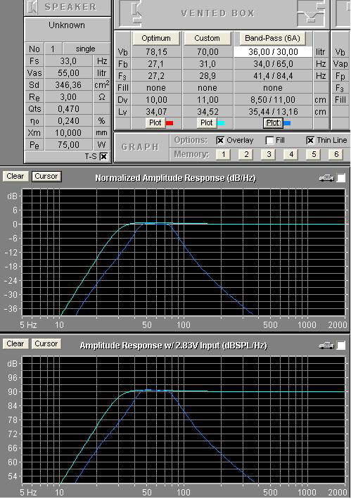
Task: Edit the Band-Pass Vb volume field
Action: (x=273, y=52)
